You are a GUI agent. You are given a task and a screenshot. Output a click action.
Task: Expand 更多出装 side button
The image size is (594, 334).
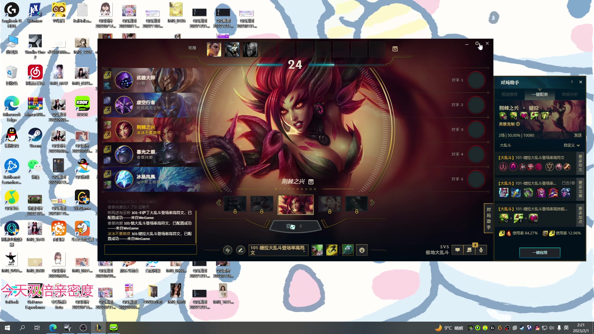pos(580,189)
